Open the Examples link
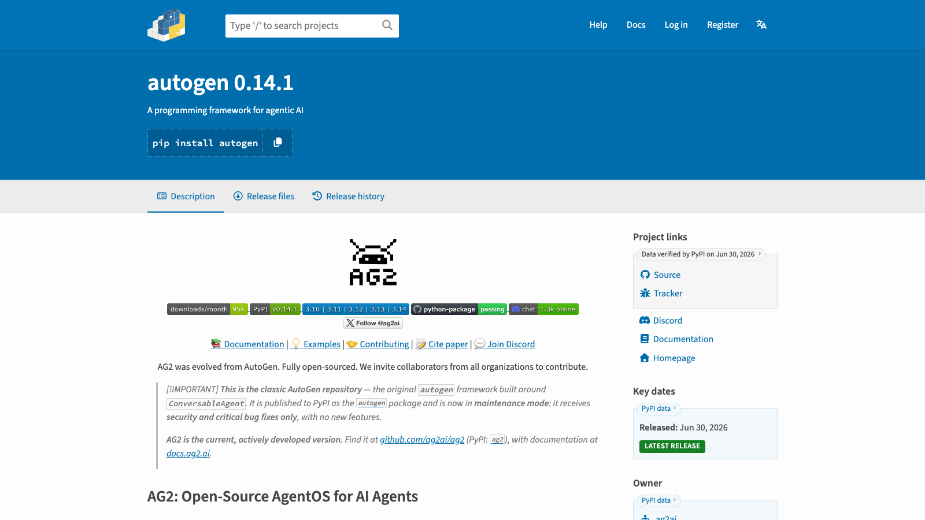925x520 pixels. coord(316,344)
